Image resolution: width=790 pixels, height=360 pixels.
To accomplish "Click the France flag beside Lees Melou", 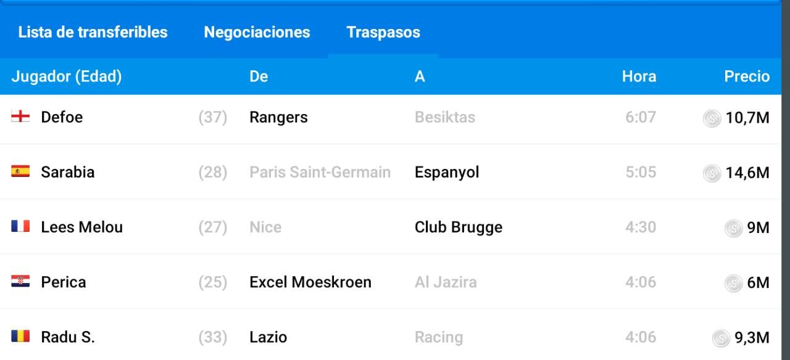I will 20,227.
